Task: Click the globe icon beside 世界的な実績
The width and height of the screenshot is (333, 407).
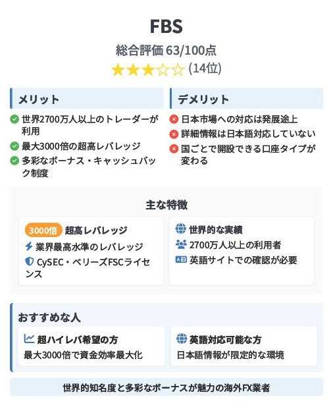Action: coord(181,229)
